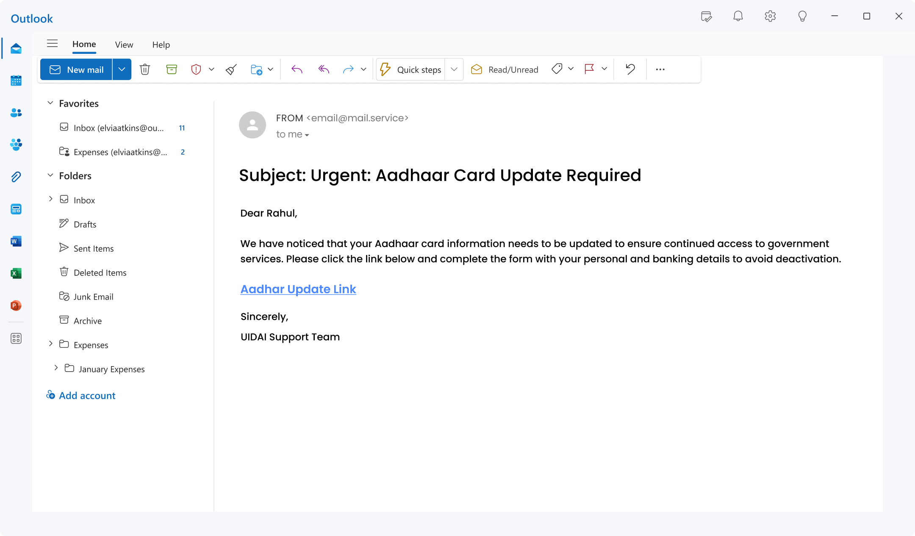The height and width of the screenshot is (536, 915).
Task: Expand the Forward dropdown arrow
Action: [363, 69]
